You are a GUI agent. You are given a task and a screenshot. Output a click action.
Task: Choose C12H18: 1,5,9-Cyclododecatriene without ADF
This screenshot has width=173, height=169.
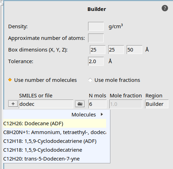[x=55, y=150]
